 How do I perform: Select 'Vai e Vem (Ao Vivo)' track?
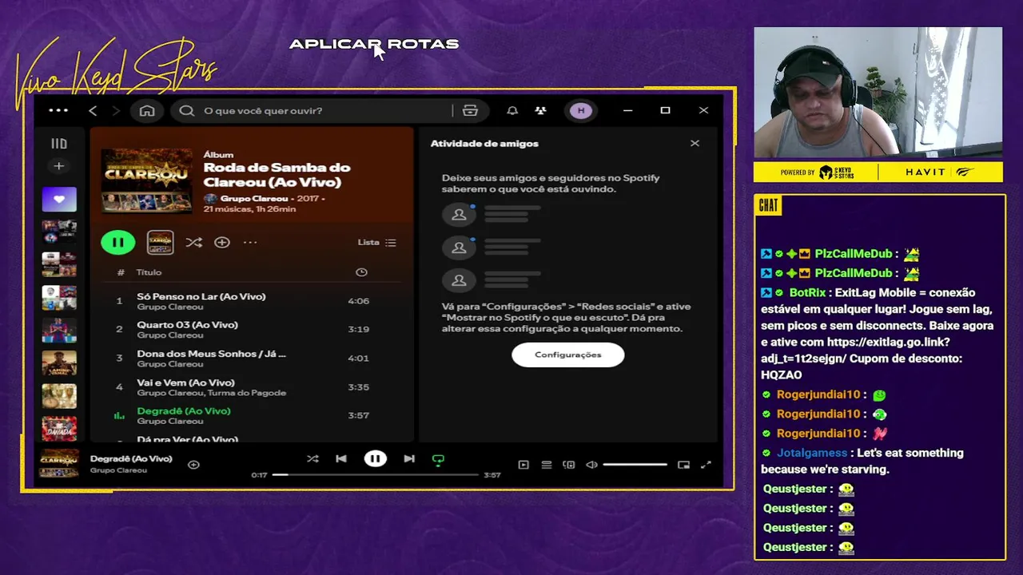point(252,387)
